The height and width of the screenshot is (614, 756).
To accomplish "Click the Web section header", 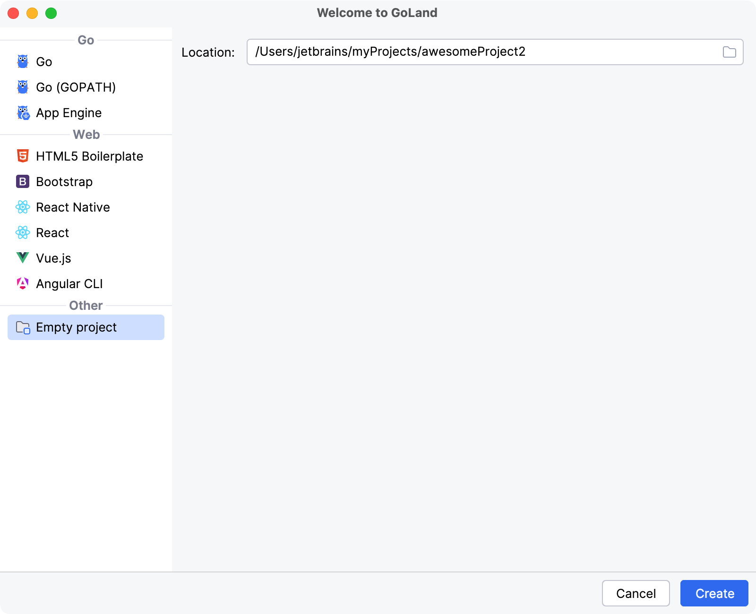I will point(86,135).
